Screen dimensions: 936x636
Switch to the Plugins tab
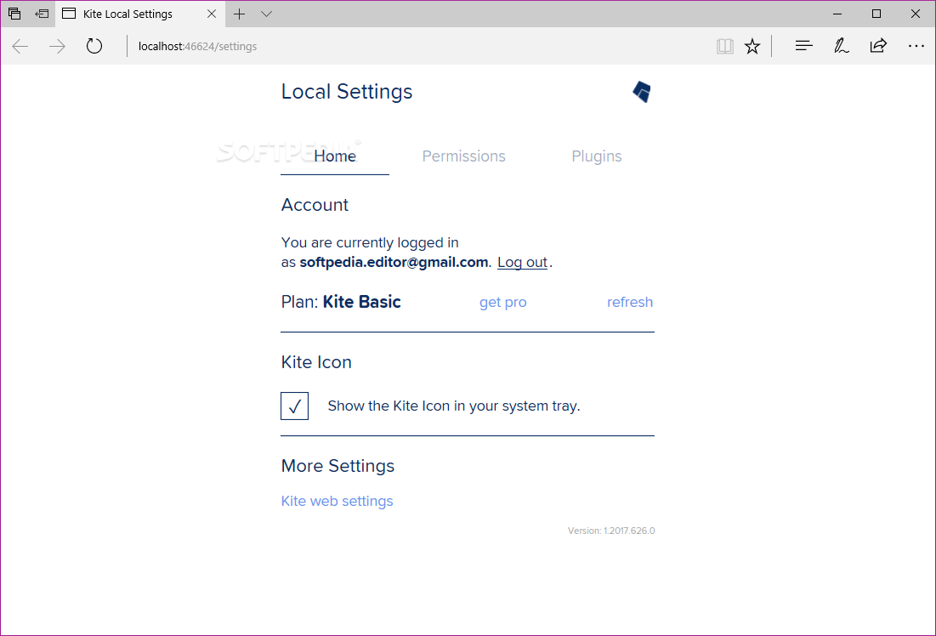tap(596, 156)
